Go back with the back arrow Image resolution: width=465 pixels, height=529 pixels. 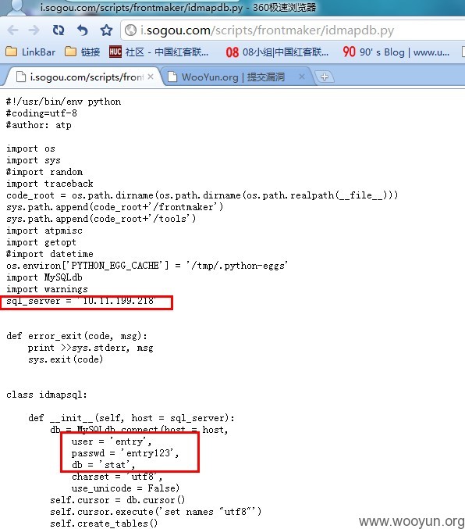click(x=12, y=30)
